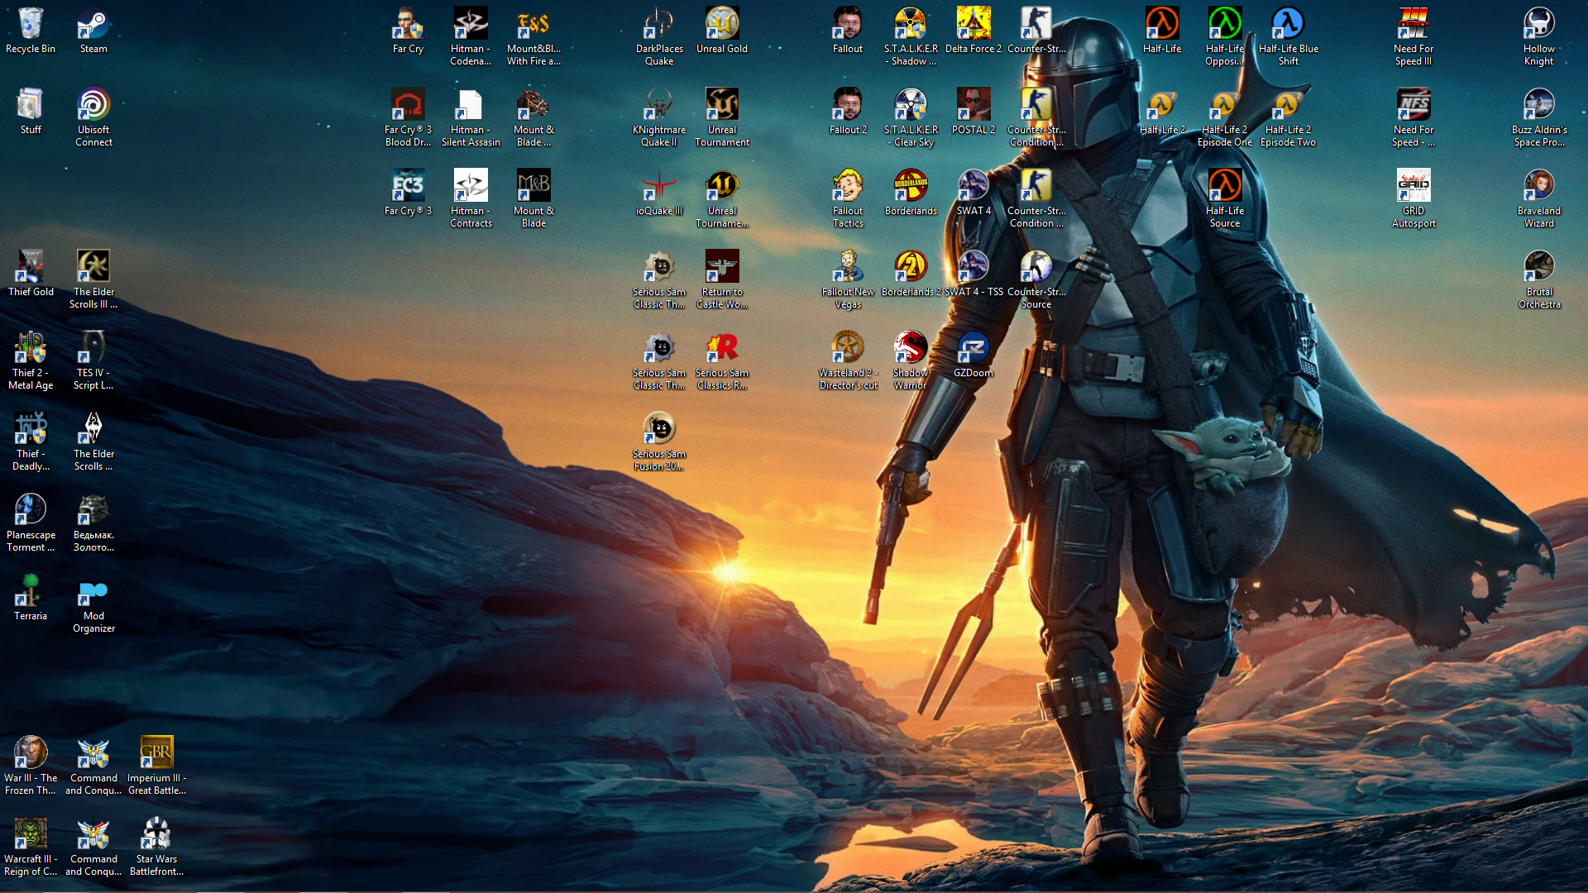The height and width of the screenshot is (893, 1588).
Task: Select Half-Life 2 Episode Two shortcut
Action: point(1288,105)
